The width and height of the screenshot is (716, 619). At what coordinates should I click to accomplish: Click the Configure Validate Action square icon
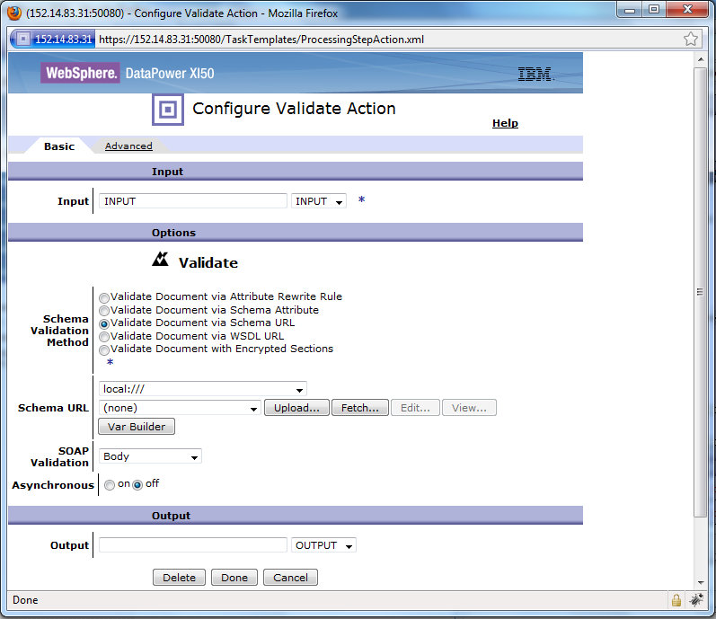point(168,110)
